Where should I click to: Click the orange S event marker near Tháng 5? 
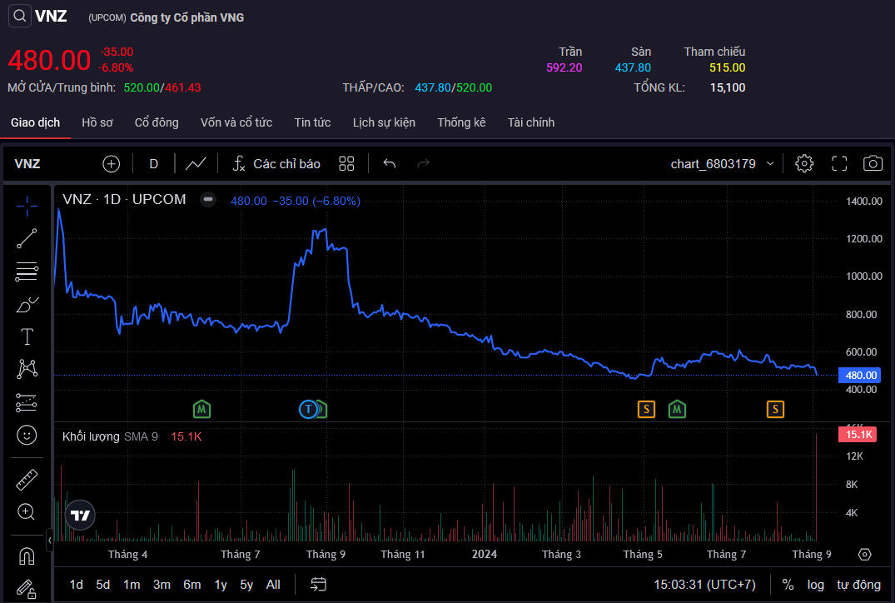pos(646,409)
